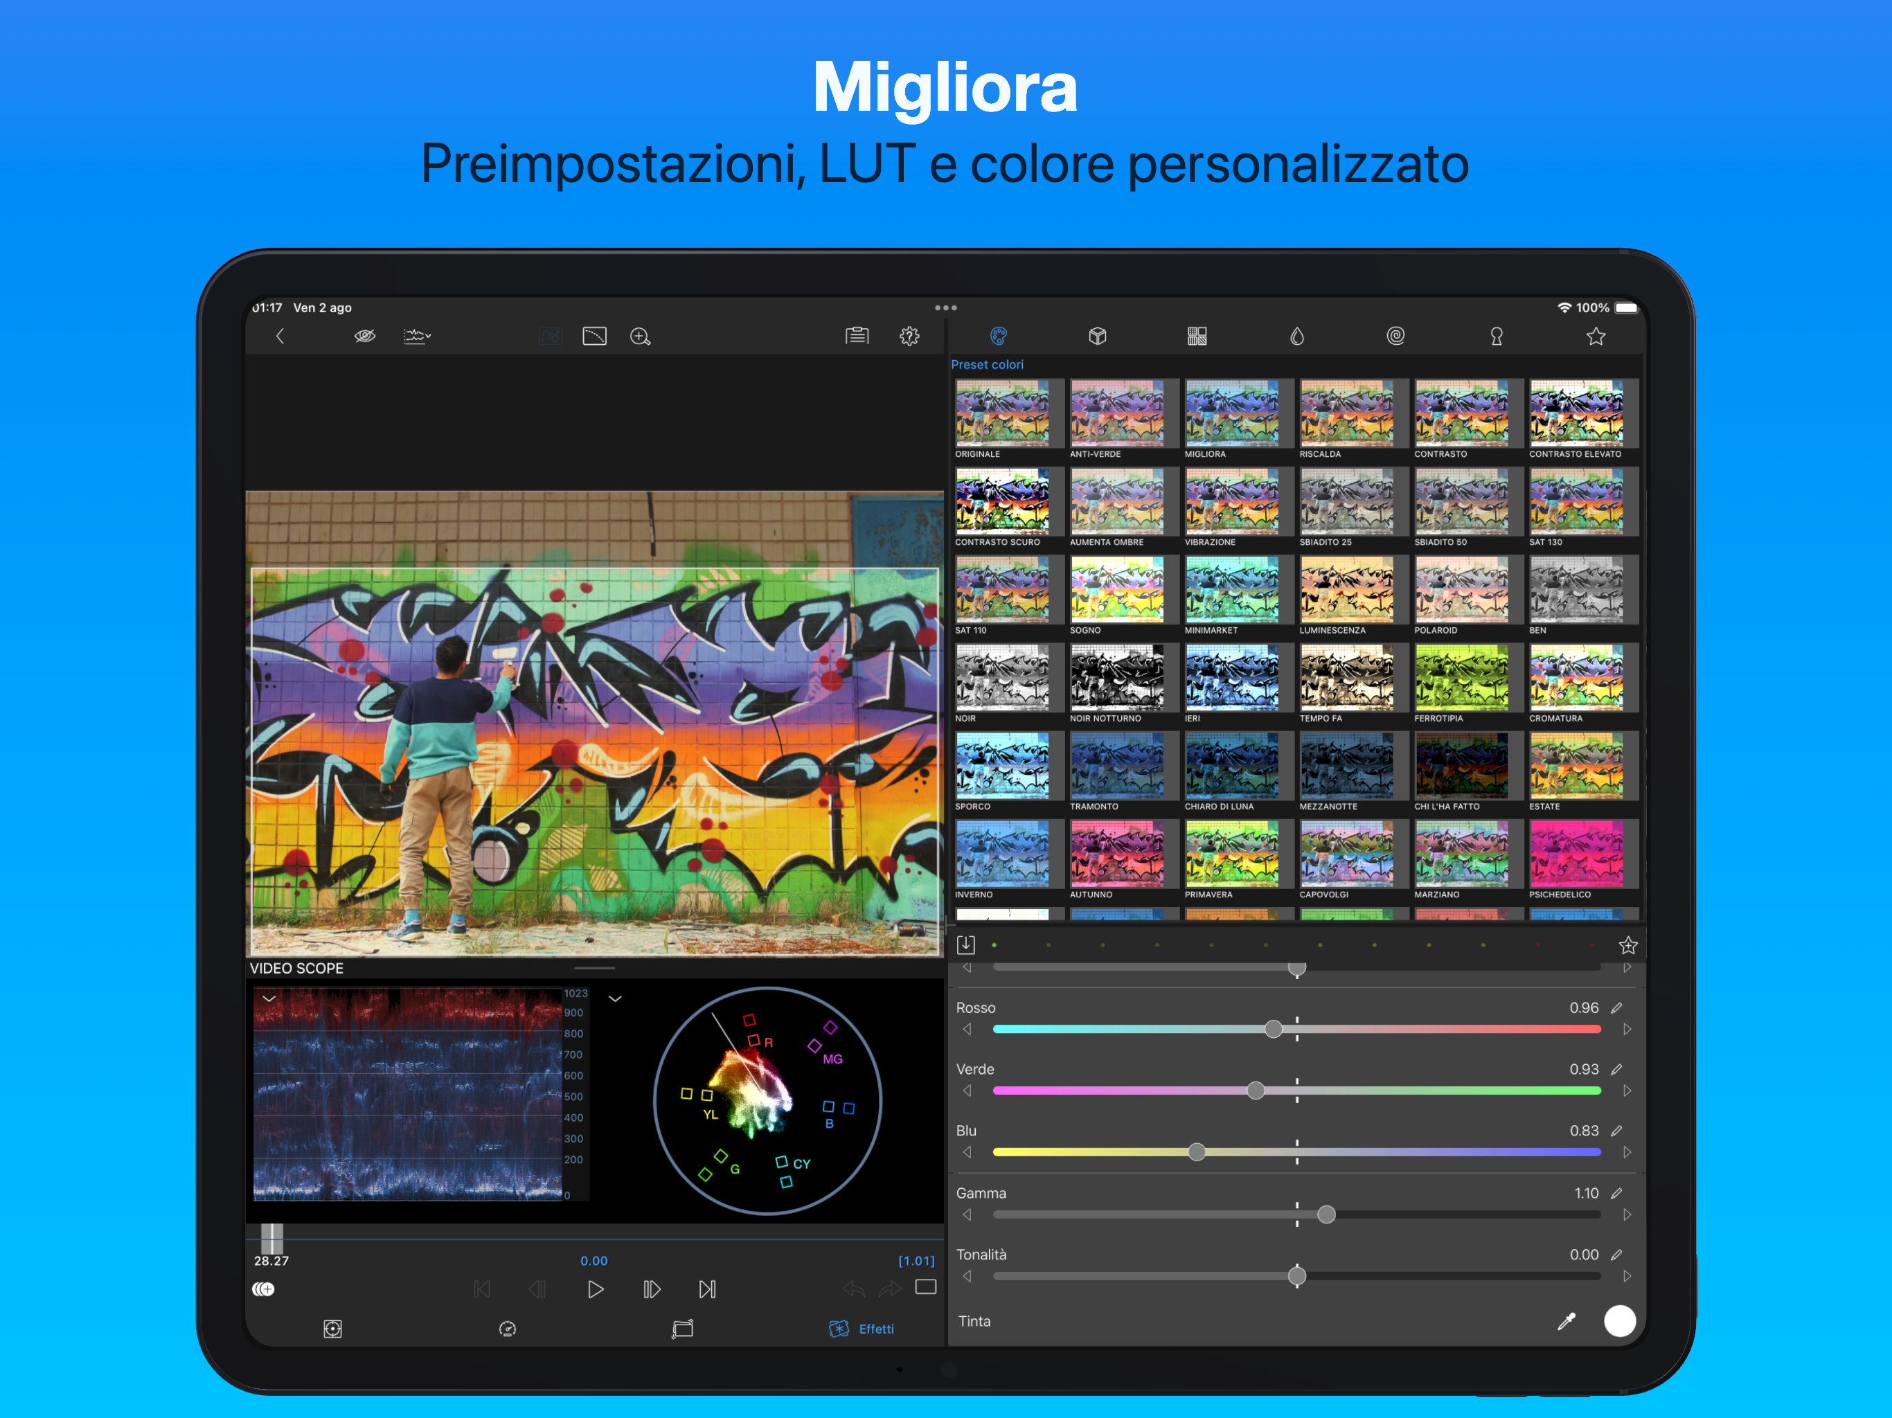Open the spiral distortion tab icon

click(x=1395, y=336)
